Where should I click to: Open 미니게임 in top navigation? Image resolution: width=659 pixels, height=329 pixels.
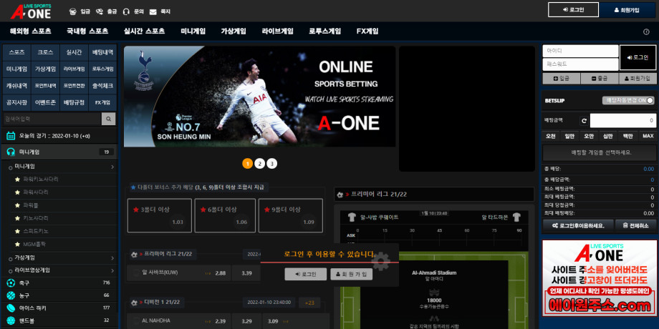click(193, 31)
